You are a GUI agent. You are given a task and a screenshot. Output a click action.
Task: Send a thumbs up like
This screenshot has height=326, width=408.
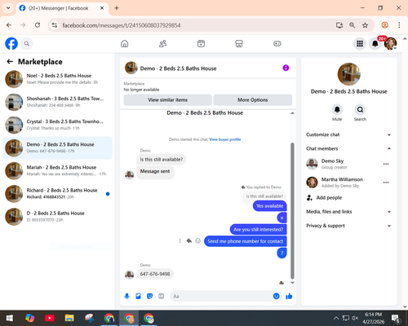pyautogui.click(x=289, y=296)
